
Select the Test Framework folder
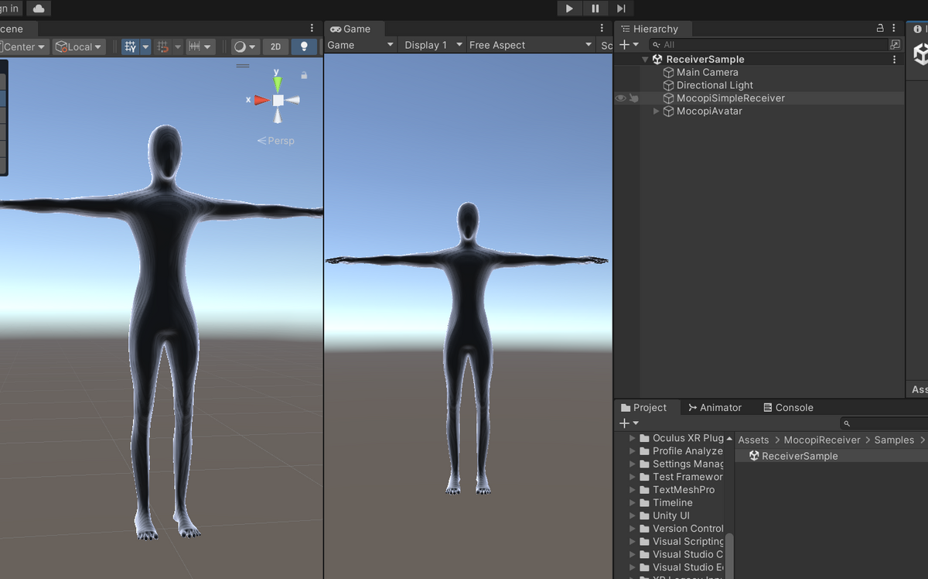[681, 477]
